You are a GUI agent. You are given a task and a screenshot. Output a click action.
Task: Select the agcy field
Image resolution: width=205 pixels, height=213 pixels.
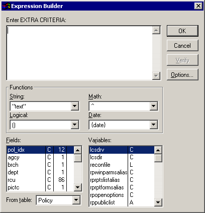[40, 157]
